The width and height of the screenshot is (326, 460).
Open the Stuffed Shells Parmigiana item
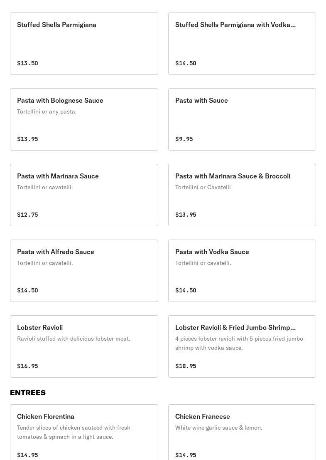[x=84, y=44]
